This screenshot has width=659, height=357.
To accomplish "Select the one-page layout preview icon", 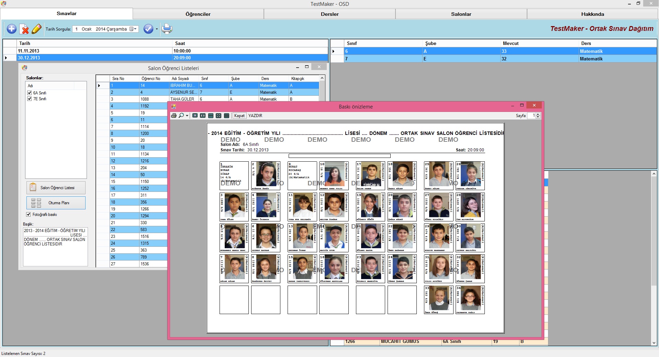I will point(195,116).
